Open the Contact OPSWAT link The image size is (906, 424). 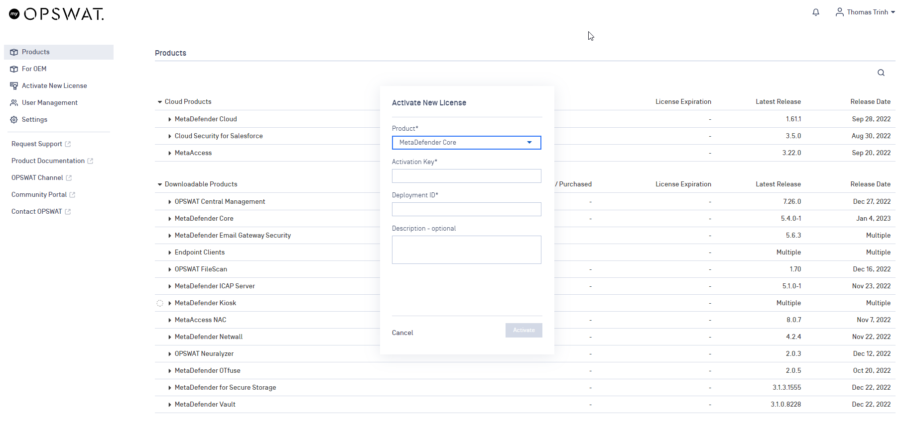point(37,212)
